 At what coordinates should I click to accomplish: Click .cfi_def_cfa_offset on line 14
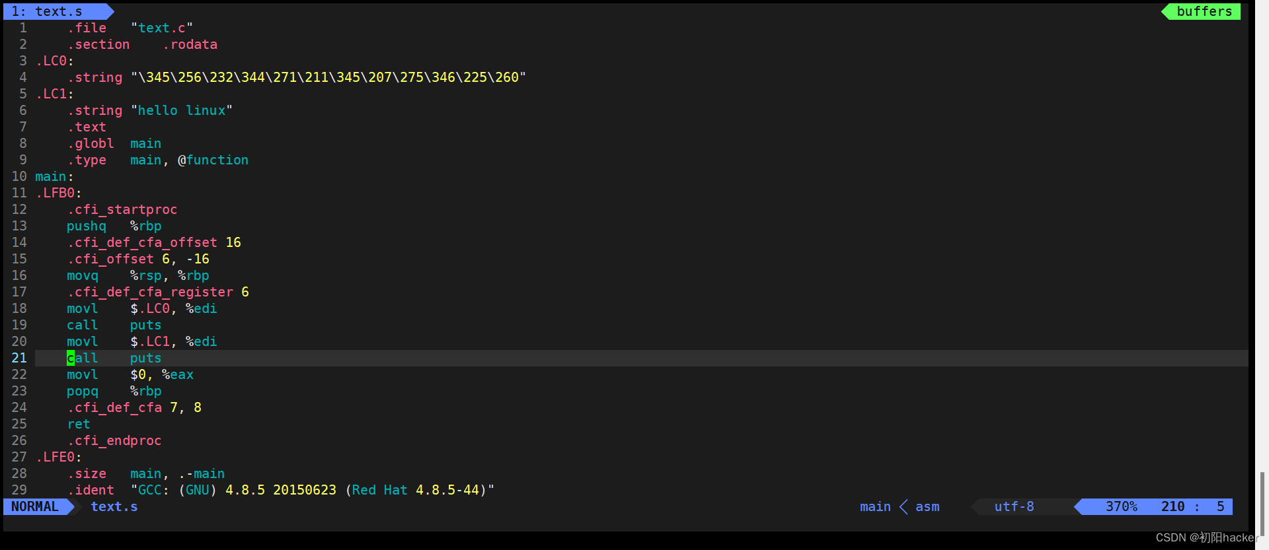(142, 242)
